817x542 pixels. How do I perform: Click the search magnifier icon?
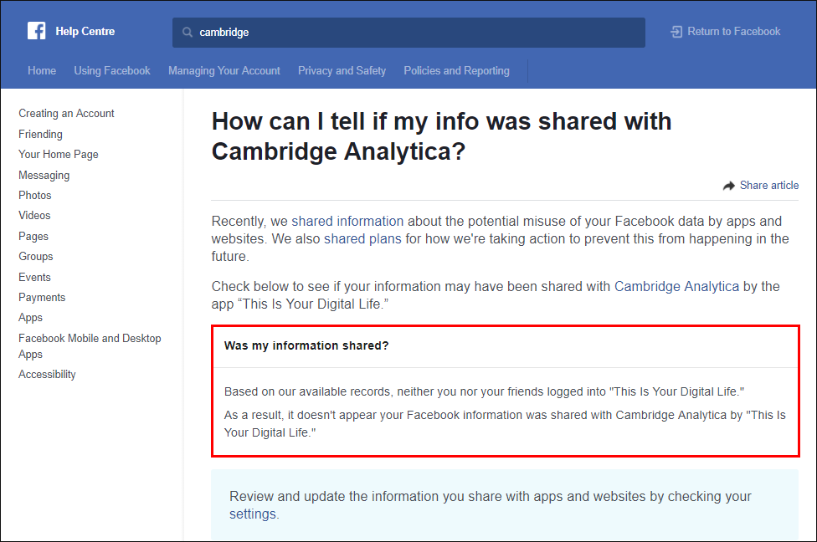point(188,33)
